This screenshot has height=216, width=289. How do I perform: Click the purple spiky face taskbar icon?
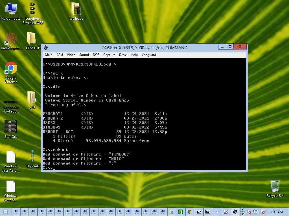pos(226,212)
